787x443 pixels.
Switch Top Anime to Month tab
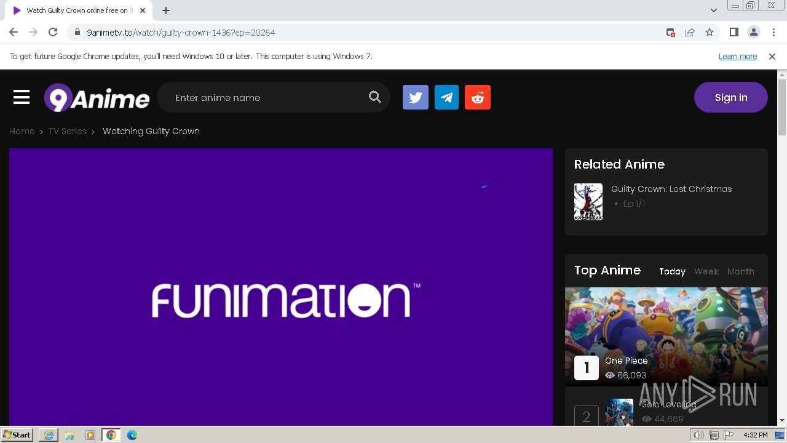[x=741, y=271]
